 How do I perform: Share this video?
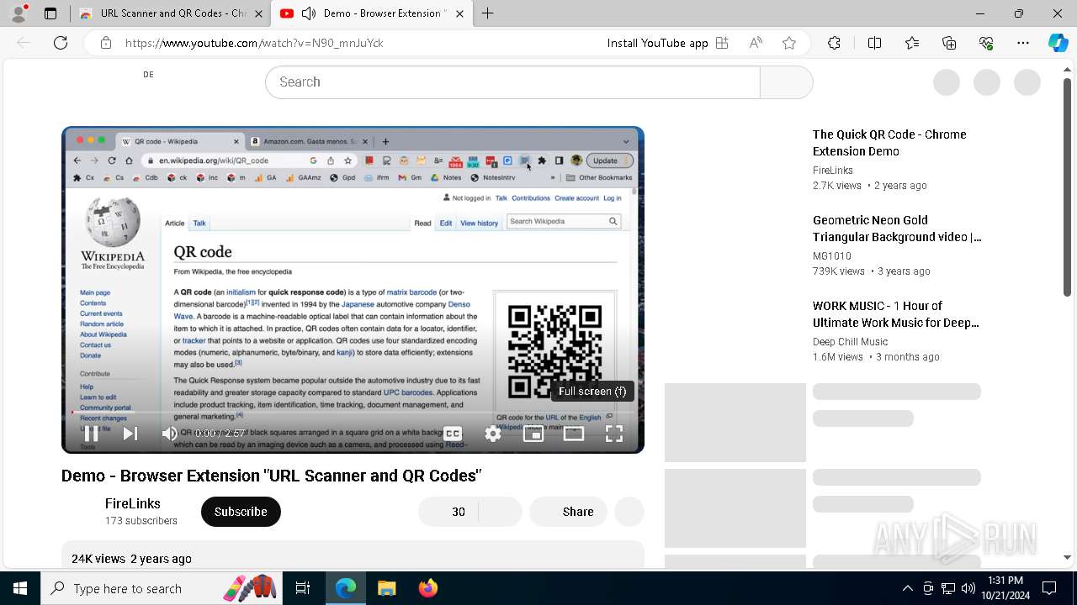[568, 512]
